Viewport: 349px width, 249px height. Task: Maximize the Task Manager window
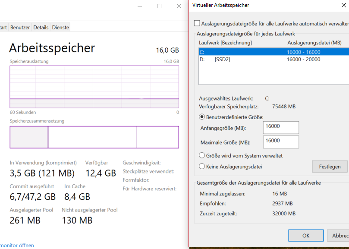159,6
